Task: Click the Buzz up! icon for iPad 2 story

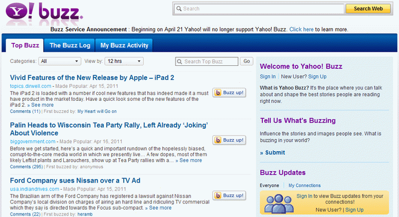Action: tap(218, 93)
